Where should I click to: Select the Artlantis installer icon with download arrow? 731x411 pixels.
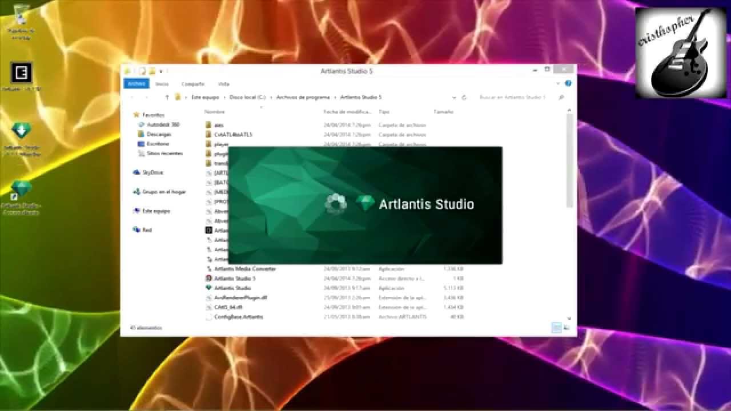(21, 131)
